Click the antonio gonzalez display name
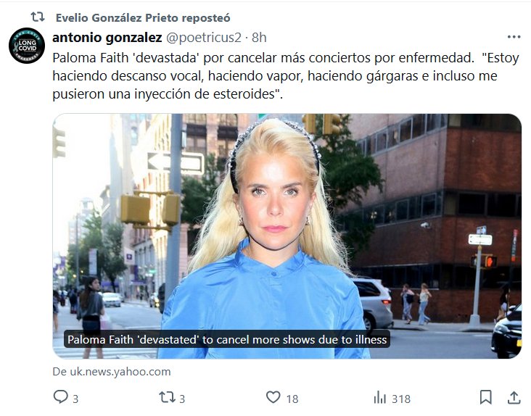531x416 pixels. [107, 38]
